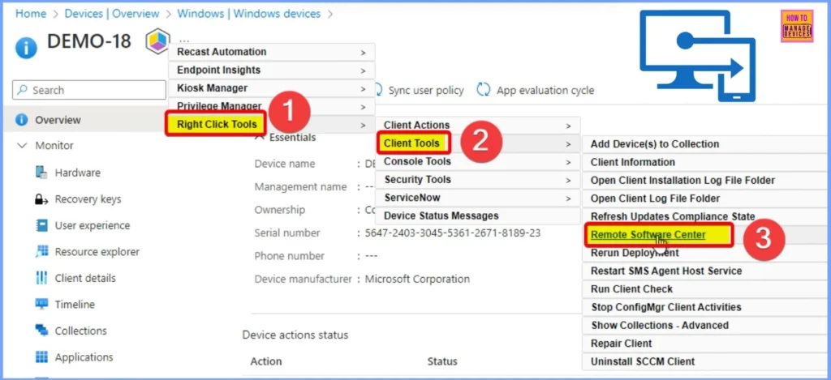Click the Hardware icon in sidebar

coord(41,173)
